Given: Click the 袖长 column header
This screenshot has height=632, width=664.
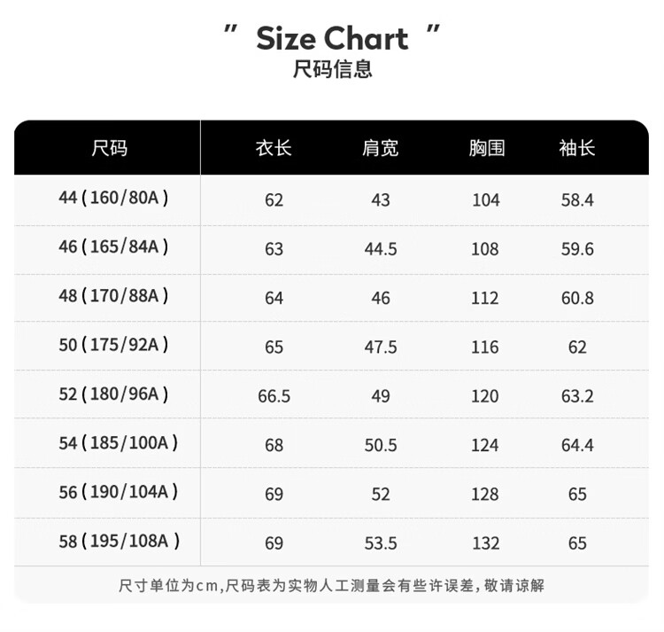Looking at the screenshot, I should (577, 148).
